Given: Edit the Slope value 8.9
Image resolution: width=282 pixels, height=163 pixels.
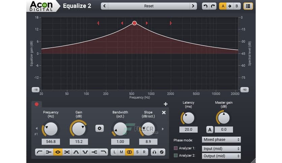Looking at the screenshot, I should (148, 142).
